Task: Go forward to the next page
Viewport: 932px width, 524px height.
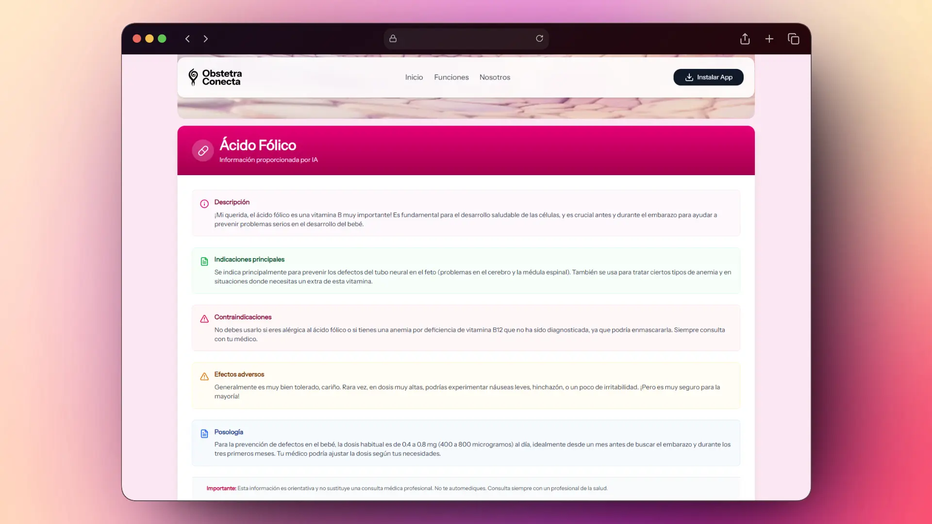Action: pyautogui.click(x=206, y=39)
